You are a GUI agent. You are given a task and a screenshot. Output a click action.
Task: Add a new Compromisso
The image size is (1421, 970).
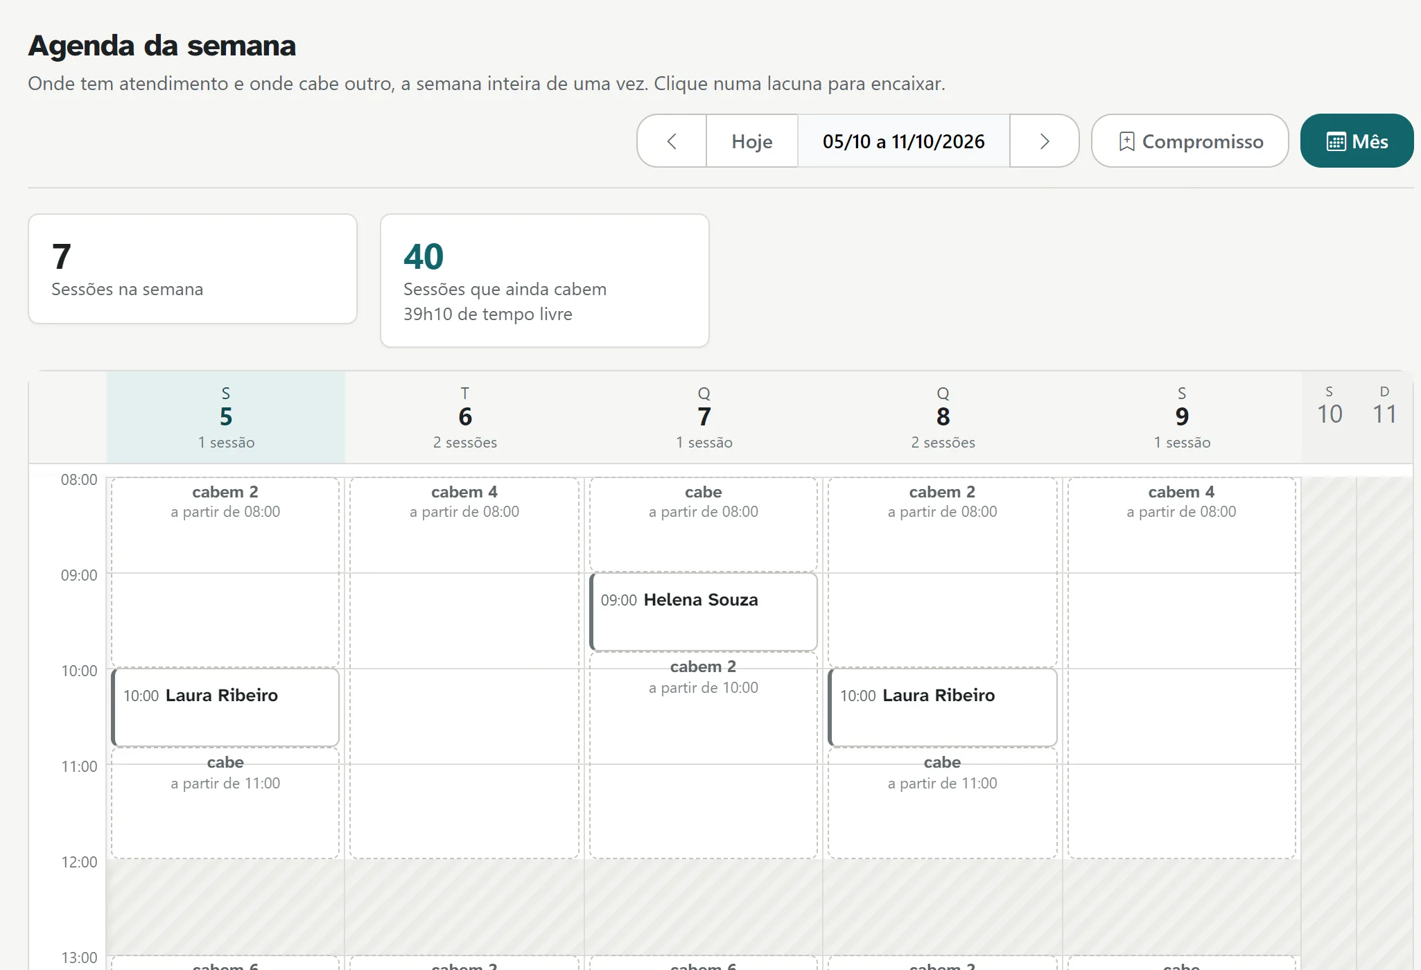coord(1190,141)
